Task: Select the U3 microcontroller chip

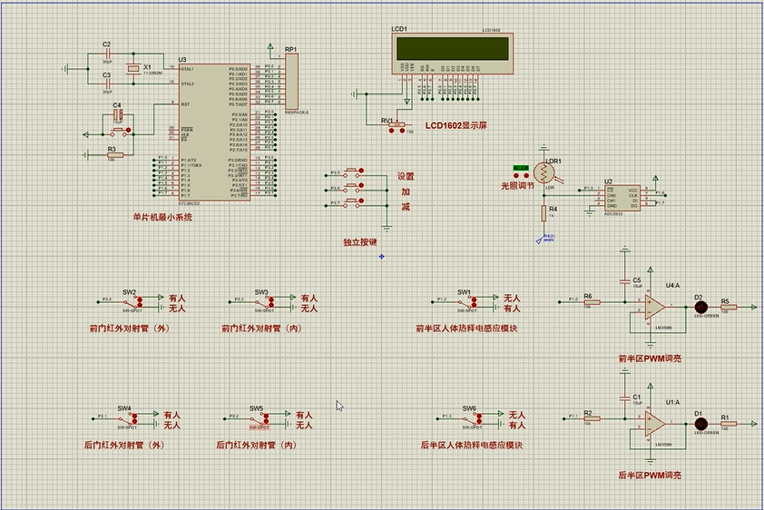Action: click(213, 132)
